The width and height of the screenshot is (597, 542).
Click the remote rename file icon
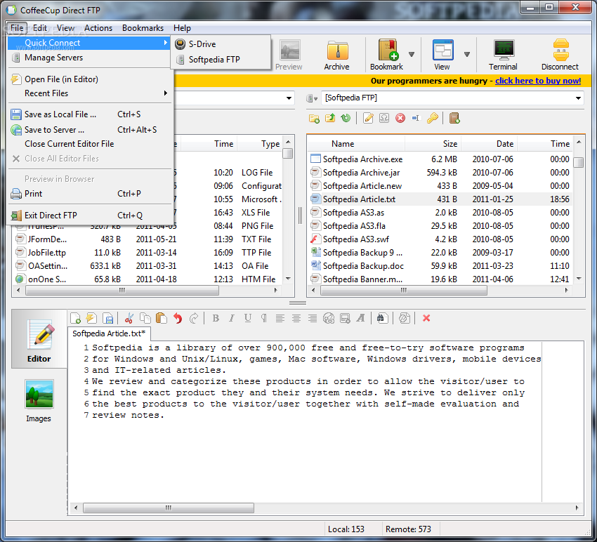click(416, 119)
